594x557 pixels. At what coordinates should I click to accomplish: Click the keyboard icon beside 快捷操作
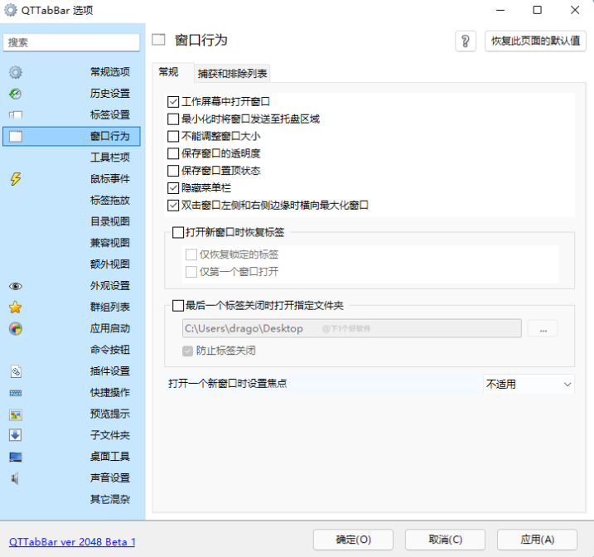tap(16, 393)
